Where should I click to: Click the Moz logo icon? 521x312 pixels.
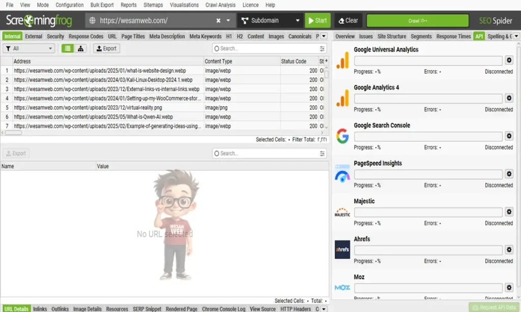tap(342, 287)
